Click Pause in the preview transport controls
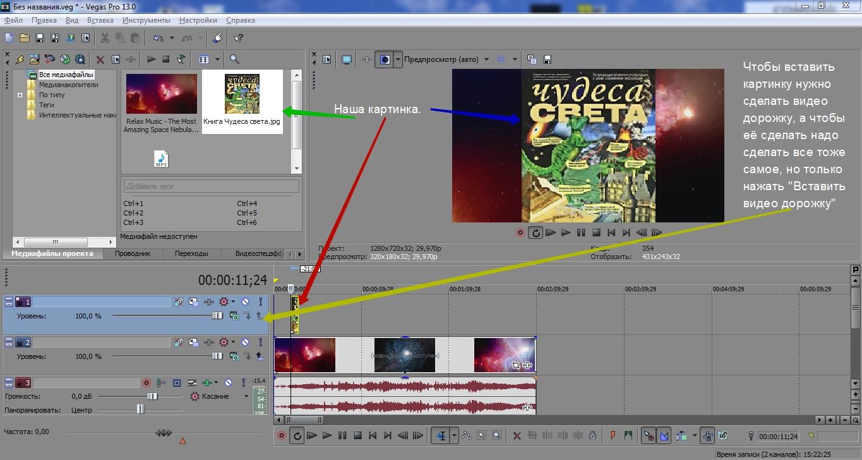This screenshot has width=862, height=460. [581, 233]
